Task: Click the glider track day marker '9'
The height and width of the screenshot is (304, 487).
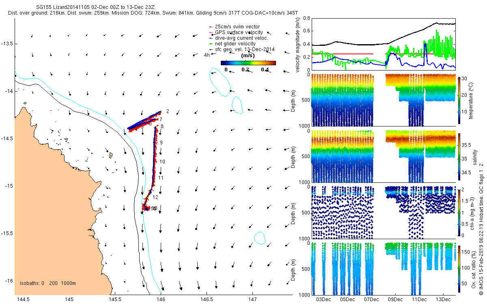Action: pyautogui.click(x=161, y=143)
